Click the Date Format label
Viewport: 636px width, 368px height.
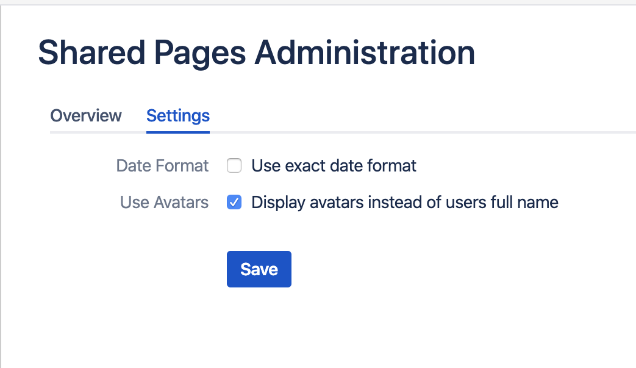coord(162,165)
